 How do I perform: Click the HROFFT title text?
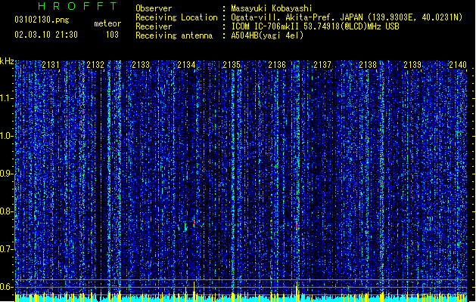click(x=77, y=6)
